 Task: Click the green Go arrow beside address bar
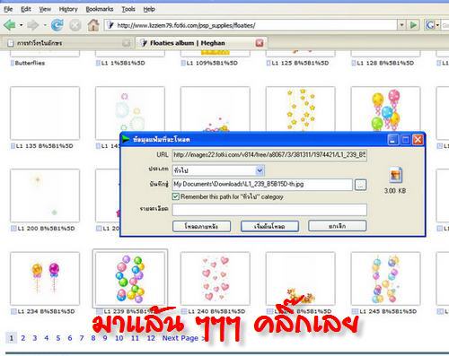413,25
